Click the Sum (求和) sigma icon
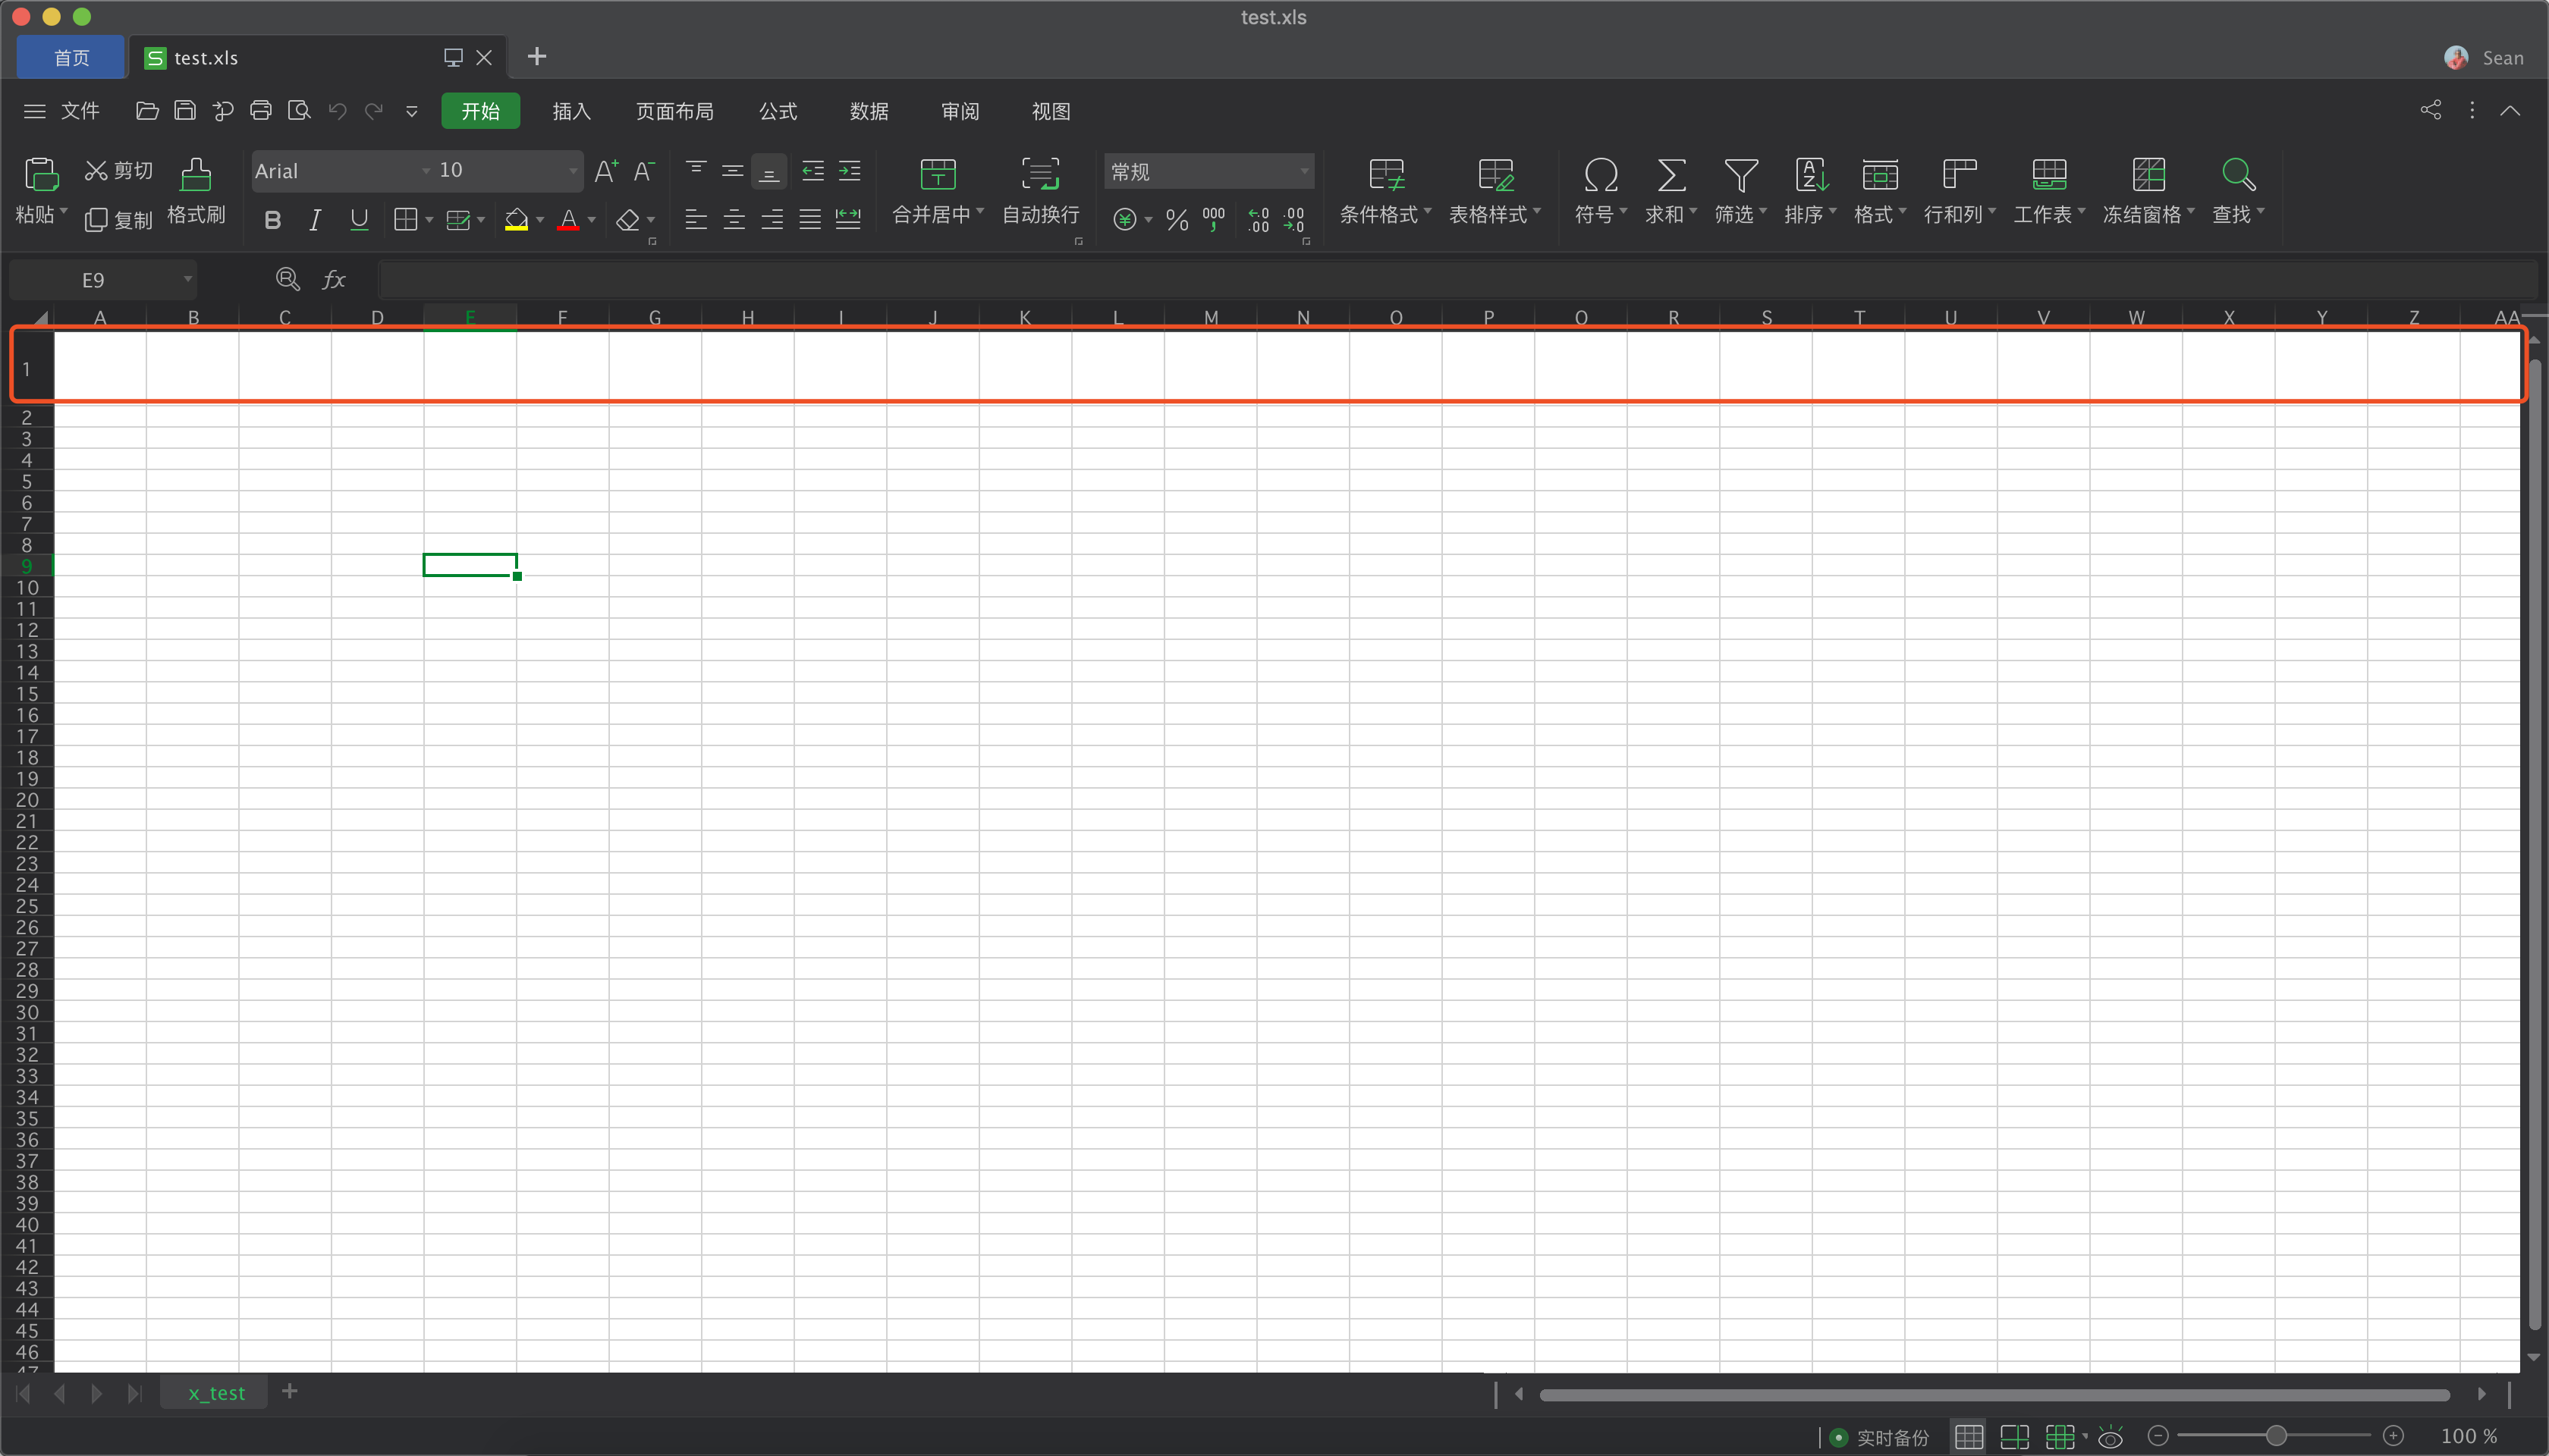This screenshot has width=2549, height=1456. (1671, 175)
